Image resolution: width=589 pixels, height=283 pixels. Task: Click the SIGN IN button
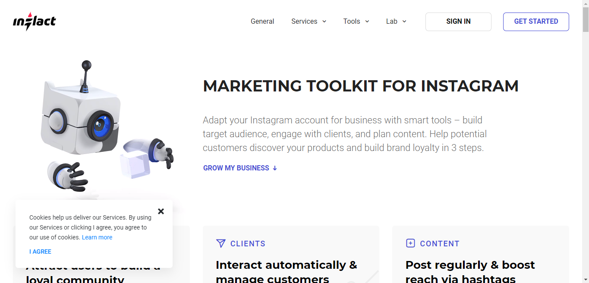tap(458, 22)
